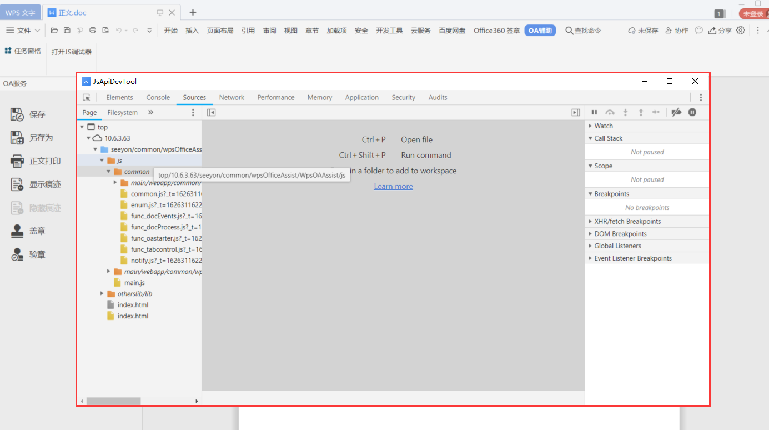Hide the debugger sidebar panel
The width and height of the screenshot is (769, 430).
point(576,113)
